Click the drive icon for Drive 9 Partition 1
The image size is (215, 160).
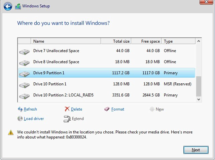25,74
